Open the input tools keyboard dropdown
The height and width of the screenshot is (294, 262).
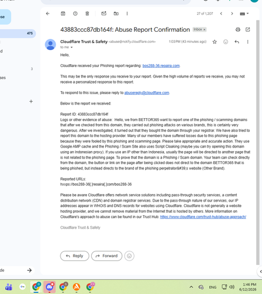point(244,14)
